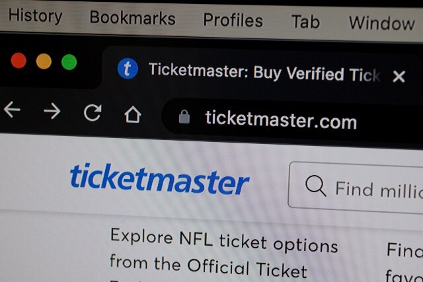Viewport: 423px width, 282px height.
Task: Open the Tab menu in the menu bar
Action: coord(305,22)
